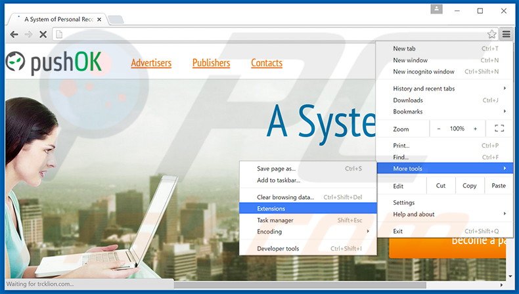This screenshot has width=519, height=294.
Task: Choose New incognito window
Action: tap(445, 72)
